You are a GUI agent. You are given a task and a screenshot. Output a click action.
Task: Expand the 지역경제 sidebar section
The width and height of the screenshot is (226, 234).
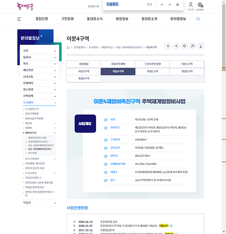[40, 96]
